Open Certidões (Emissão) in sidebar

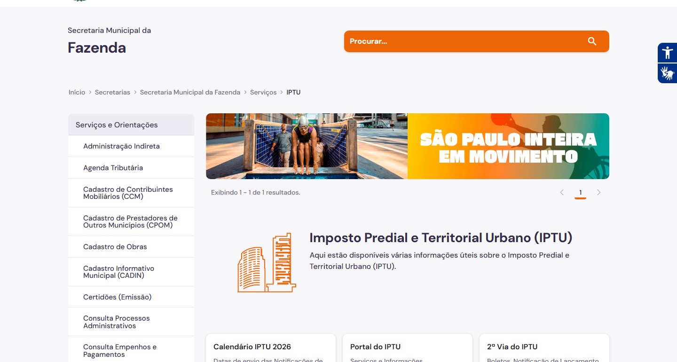[x=131, y=297]
